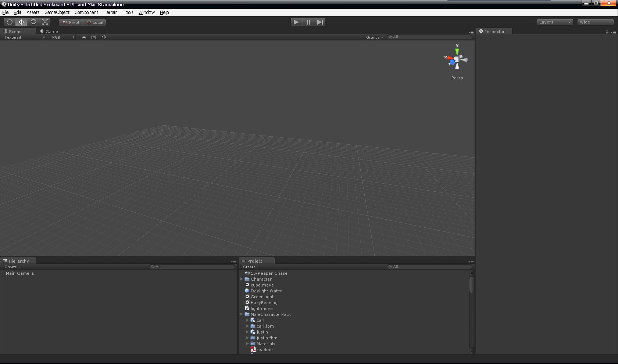Pause the game playback

coord(308,22)
